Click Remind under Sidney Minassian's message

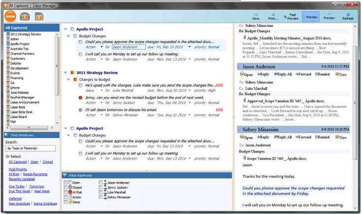click(x=322, y=138)
